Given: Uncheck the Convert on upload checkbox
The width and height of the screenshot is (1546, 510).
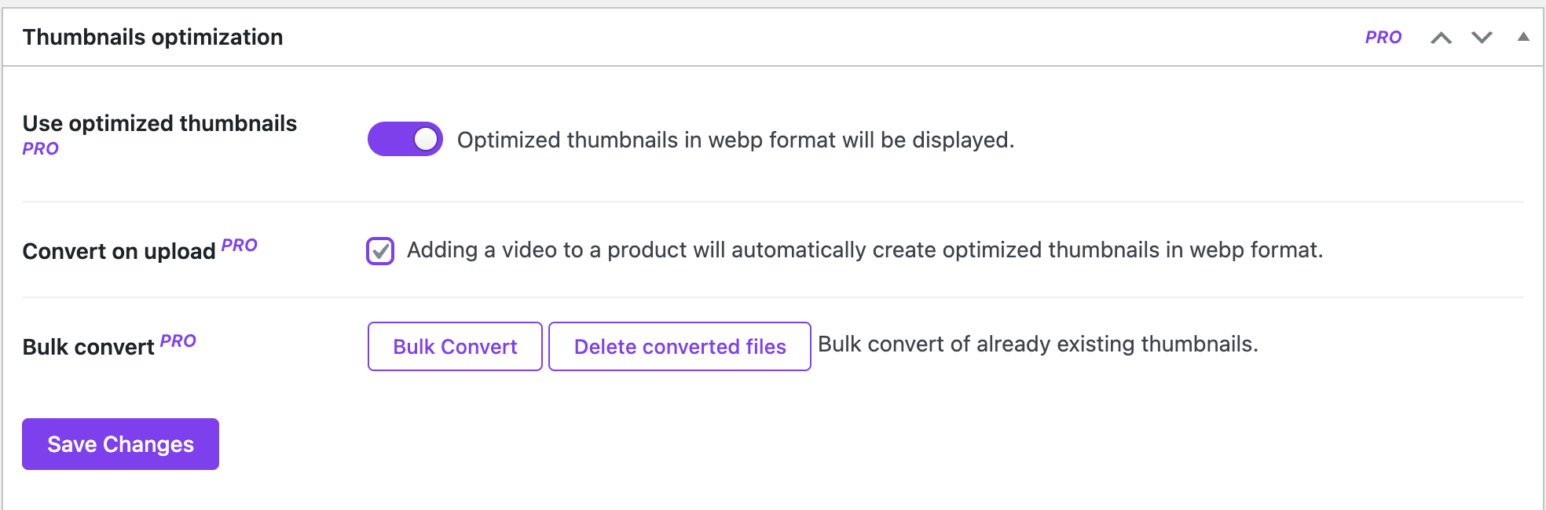Looking at the screenshot, I should coord(379,252).
